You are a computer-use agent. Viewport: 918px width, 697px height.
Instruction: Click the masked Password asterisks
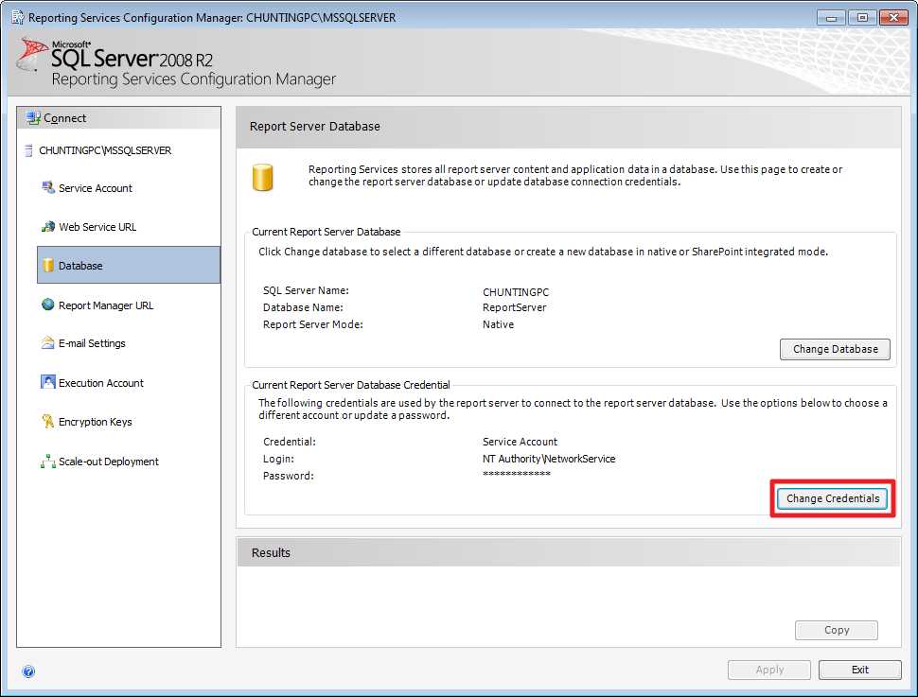(517, 474)
